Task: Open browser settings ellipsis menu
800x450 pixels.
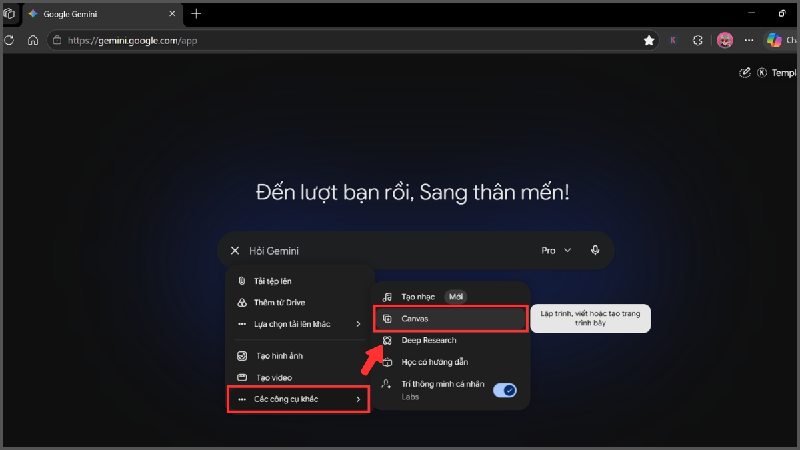Action: 749,40
